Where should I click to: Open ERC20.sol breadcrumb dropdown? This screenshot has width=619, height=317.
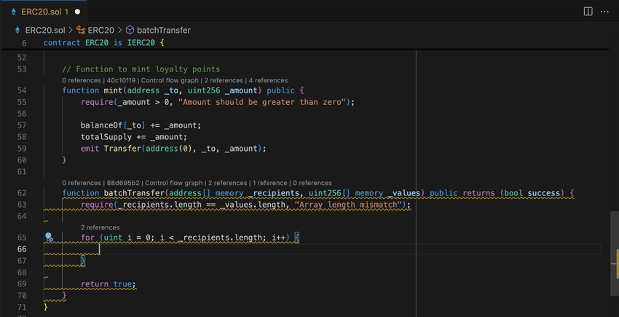(44, 31)
